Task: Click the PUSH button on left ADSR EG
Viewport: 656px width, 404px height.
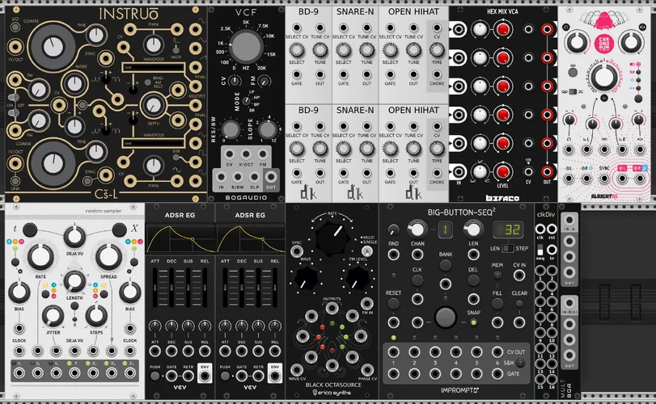Action: click(x=154, y=376)
